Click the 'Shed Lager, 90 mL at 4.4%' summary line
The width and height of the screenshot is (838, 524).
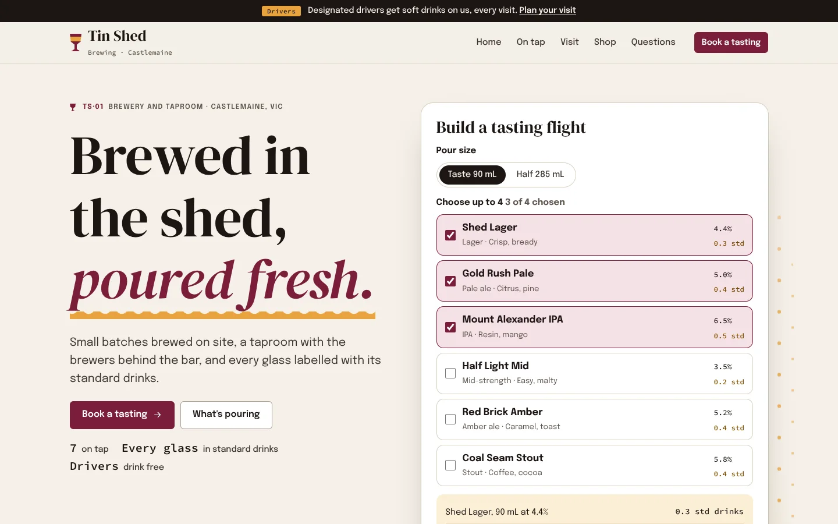tap(497, 512)
